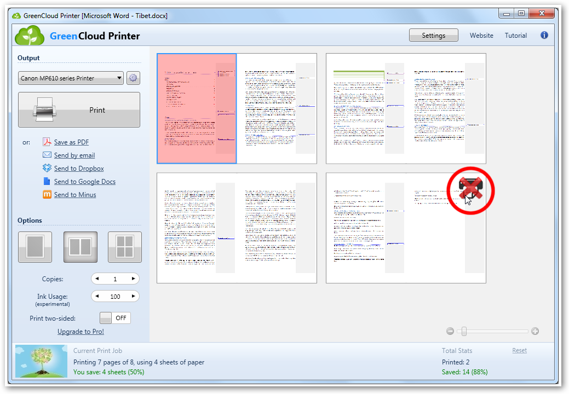Click the large Print button

click(x=79, y=109)
